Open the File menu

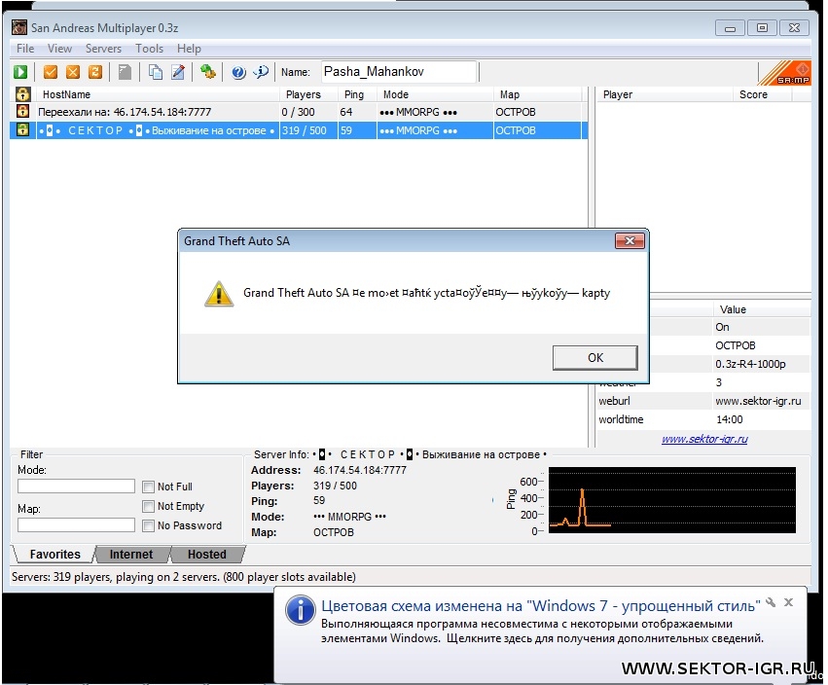tap(25, 49)
